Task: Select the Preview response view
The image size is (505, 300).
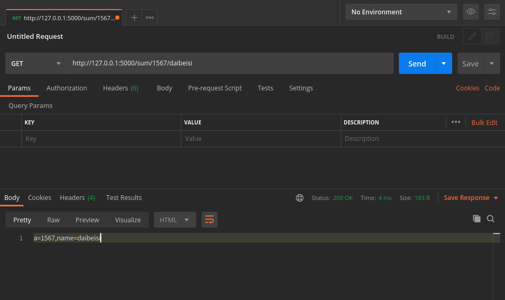Action: [87, 220]
